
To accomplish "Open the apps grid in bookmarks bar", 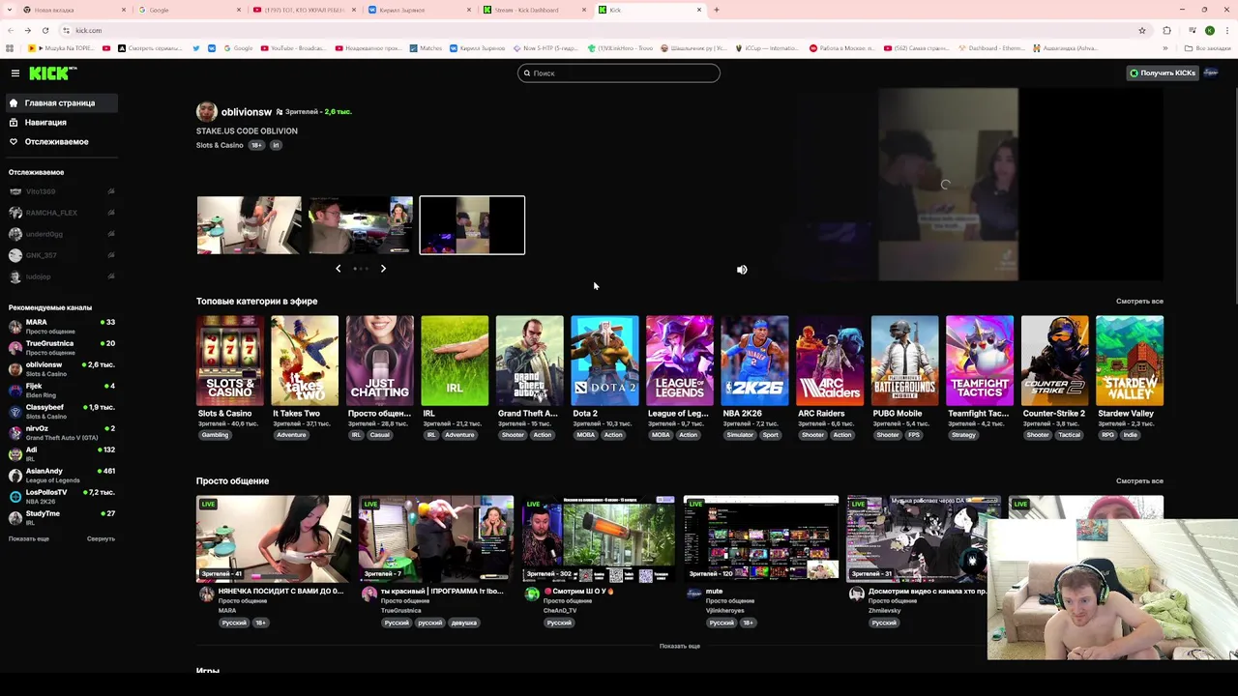I will pyautogui.click(x=10, y=48).
